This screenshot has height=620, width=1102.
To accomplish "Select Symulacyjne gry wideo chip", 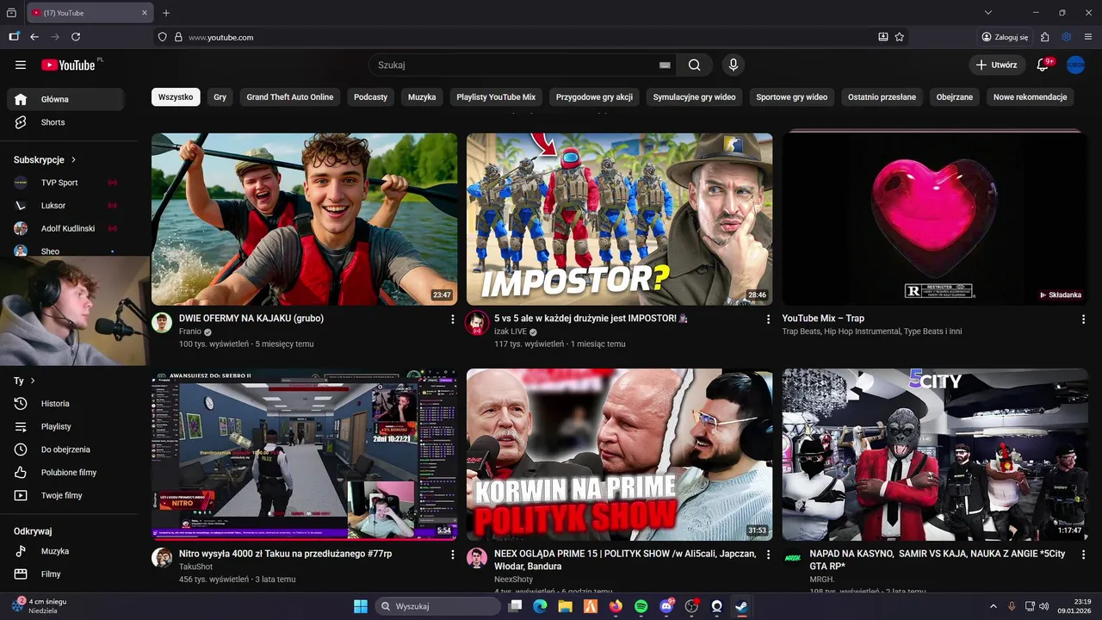I will click(x=695, y=97).
